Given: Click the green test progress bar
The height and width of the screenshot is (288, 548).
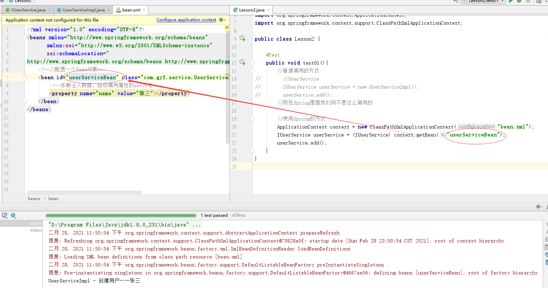Looking at the screenshot, I should pyautogui.click(x=121, y=215).
